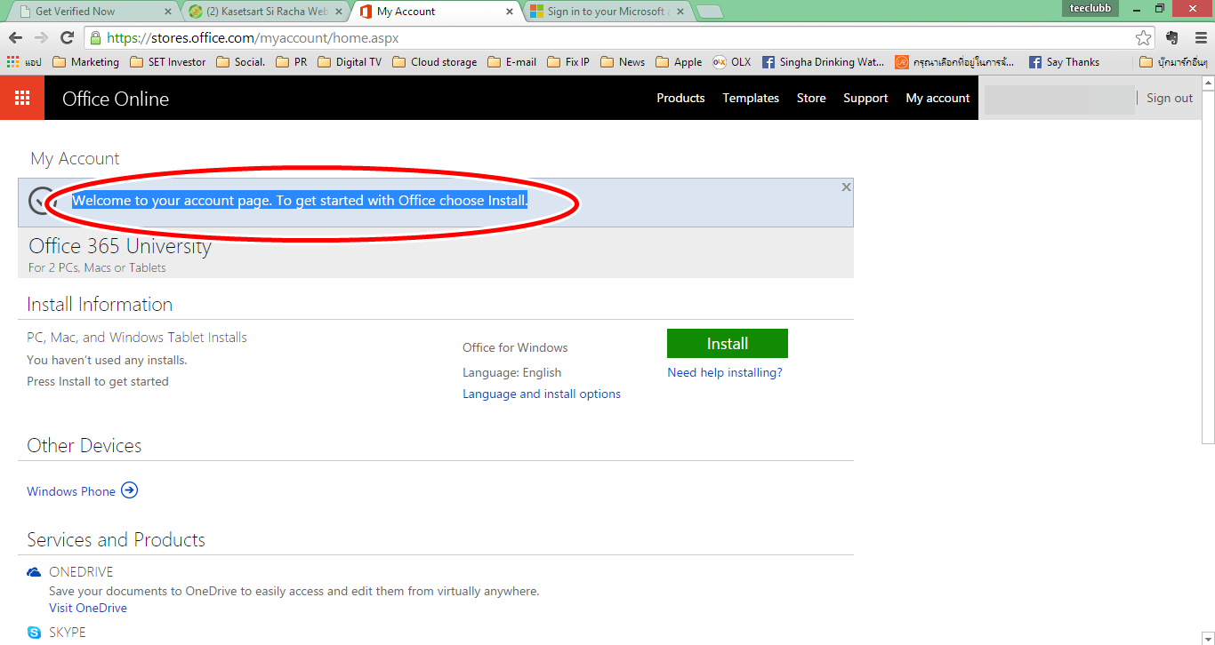Open the Cloud storage bookmarks folder
The image size is (1215, 645).
435,62
